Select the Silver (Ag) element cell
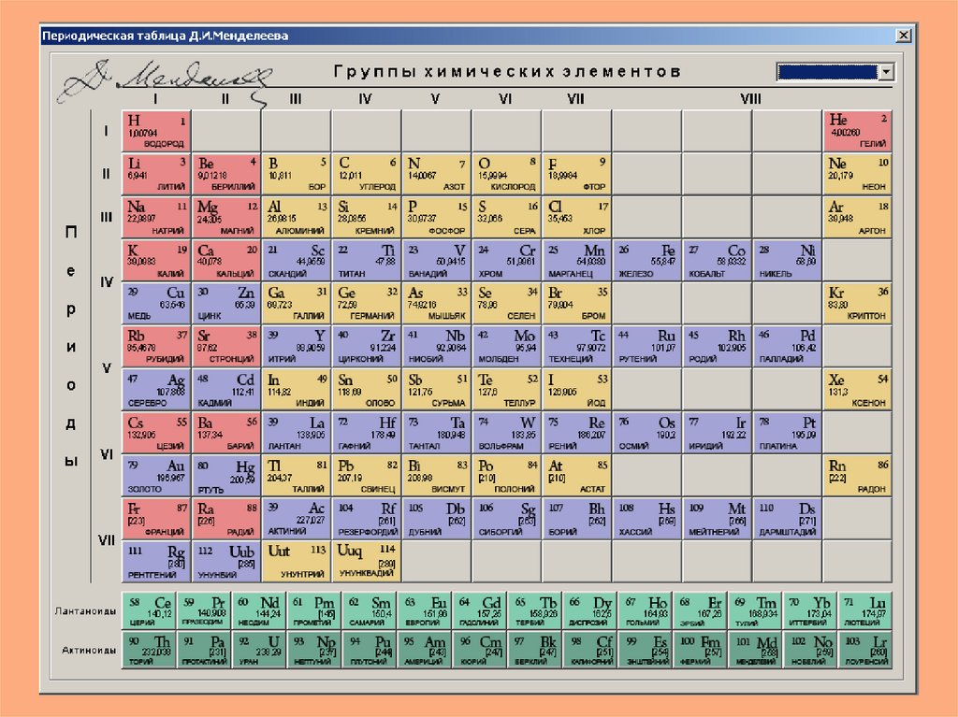Viewport: 958px width, 717px height. click(x=156, y=390)
